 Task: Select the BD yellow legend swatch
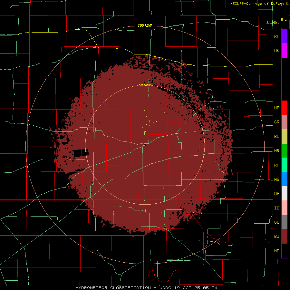point(285,137)
